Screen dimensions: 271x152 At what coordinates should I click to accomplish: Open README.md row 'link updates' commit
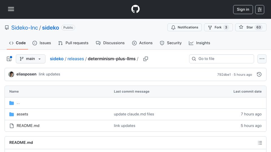124,126
